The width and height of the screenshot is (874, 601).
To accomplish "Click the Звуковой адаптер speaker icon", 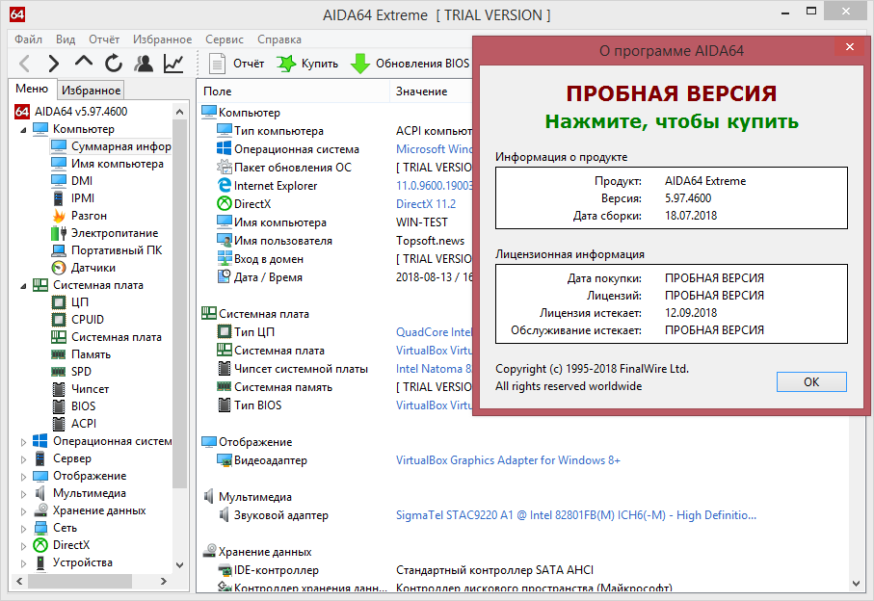I will 225,515.
